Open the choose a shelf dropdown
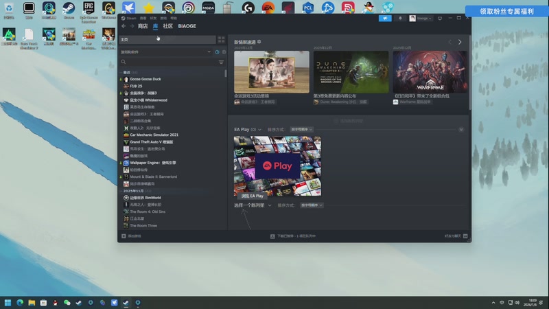549x309 pixels. tap(253, 205)
